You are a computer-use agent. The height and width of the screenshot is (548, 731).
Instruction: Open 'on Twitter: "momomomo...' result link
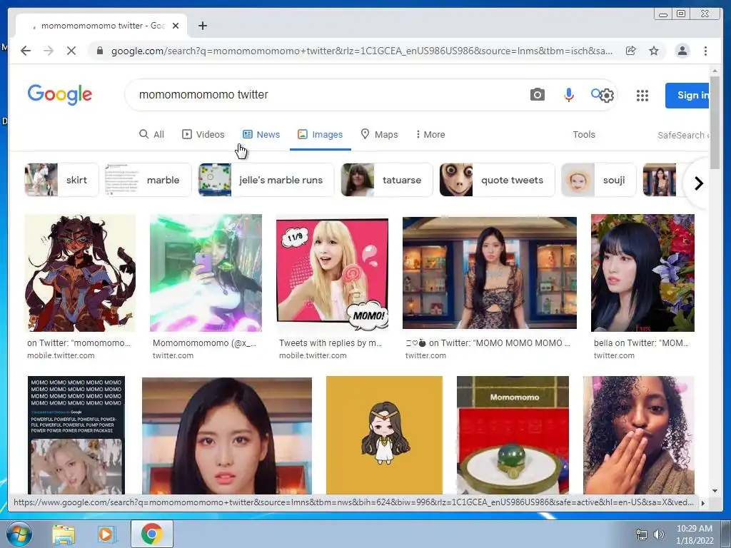click(79, 343)
